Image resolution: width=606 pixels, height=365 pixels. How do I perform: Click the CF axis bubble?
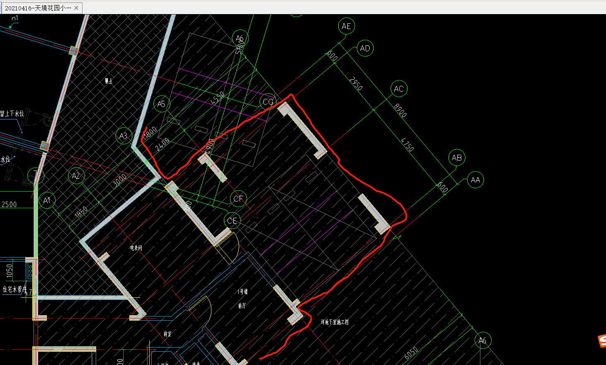click(x=238, y=199)
